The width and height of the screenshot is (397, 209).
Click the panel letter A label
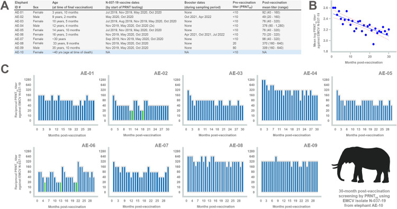click(x=5, y=6)
